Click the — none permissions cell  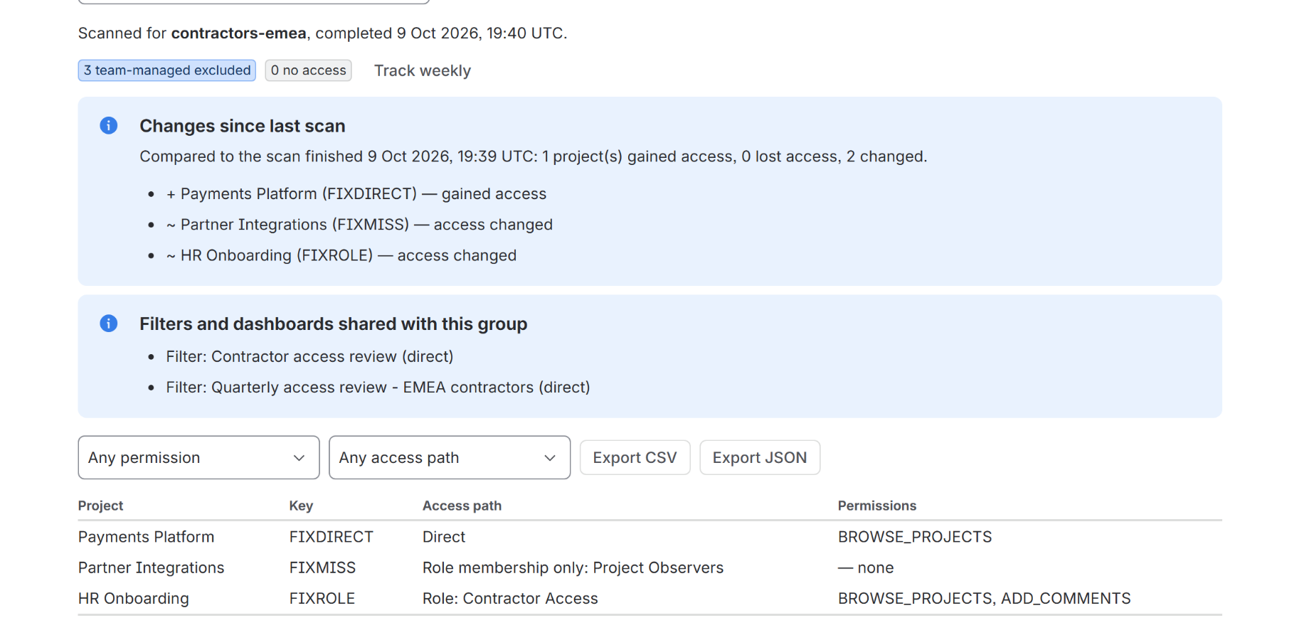866,567
